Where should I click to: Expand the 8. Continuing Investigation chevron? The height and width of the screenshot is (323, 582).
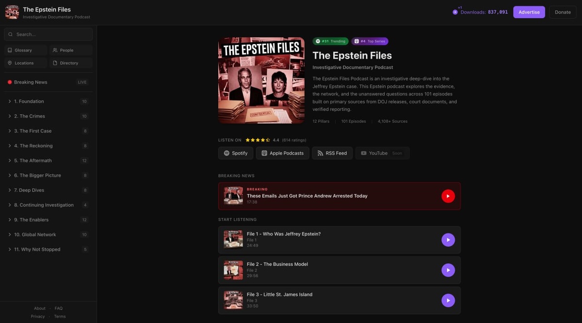pyautogui.click(x=10, y=205)
